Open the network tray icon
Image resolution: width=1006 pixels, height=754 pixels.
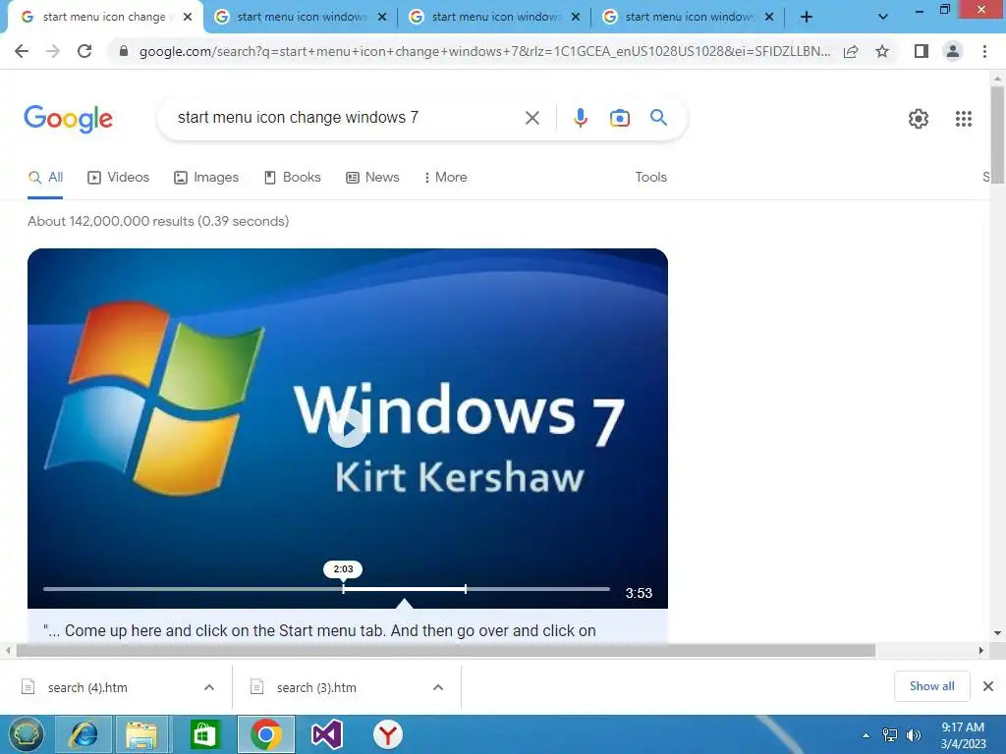(889, 735)
